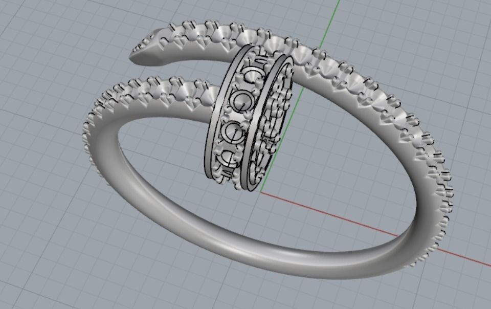Click the red X-axis line
The image size is (491, 309).
tap(376, 230)
